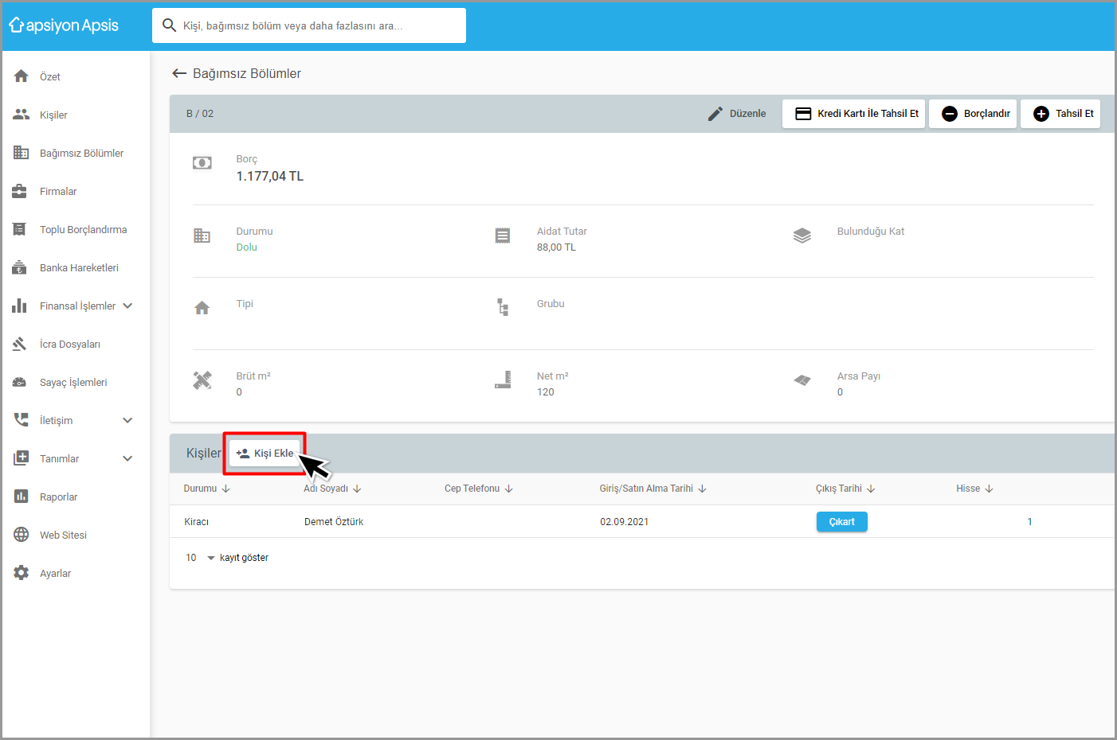
Task: Click the Bağımsız Bölümler building icon in sidebar
Action: click(21, 153)
